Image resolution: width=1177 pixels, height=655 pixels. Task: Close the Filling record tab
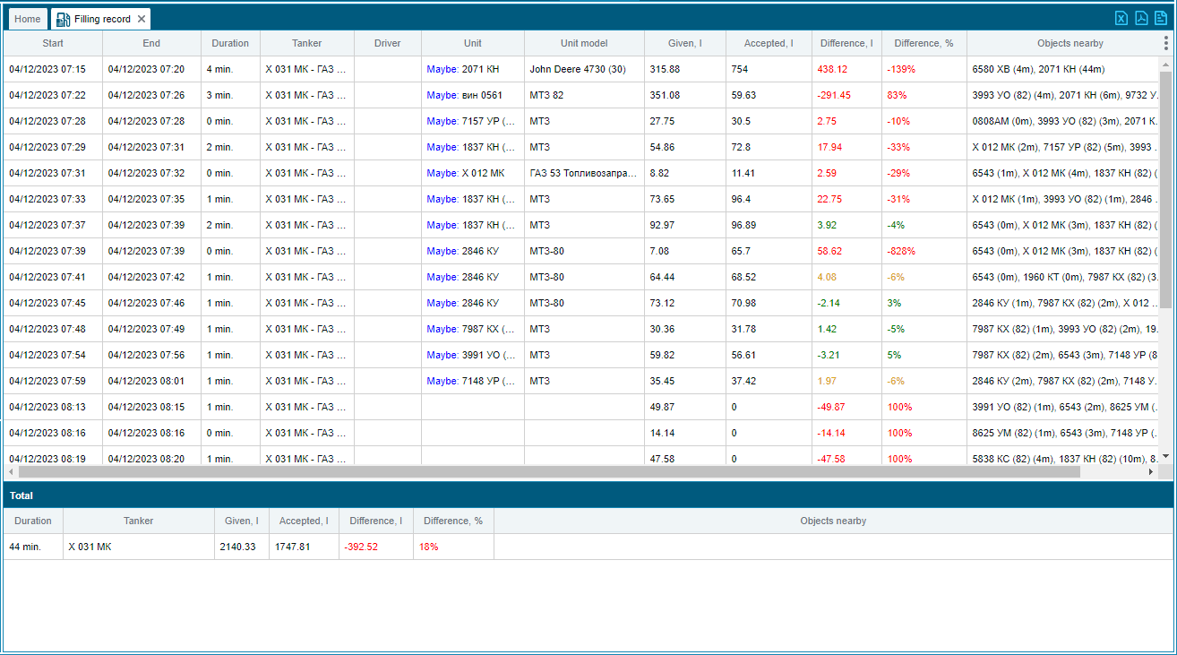click(x=142, y=19)
